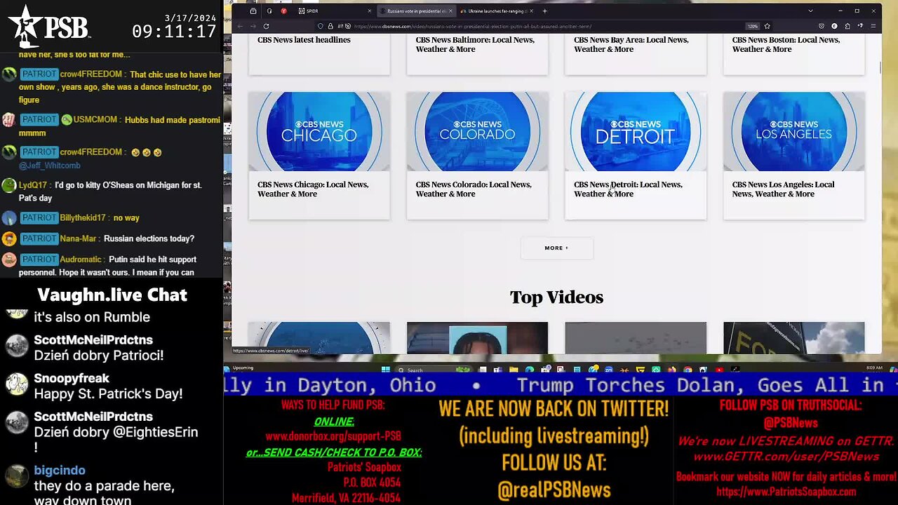Open the browser extensions puzzle icon

(x=847, y=26)
